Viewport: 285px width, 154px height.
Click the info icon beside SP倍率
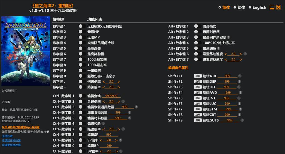121,140
